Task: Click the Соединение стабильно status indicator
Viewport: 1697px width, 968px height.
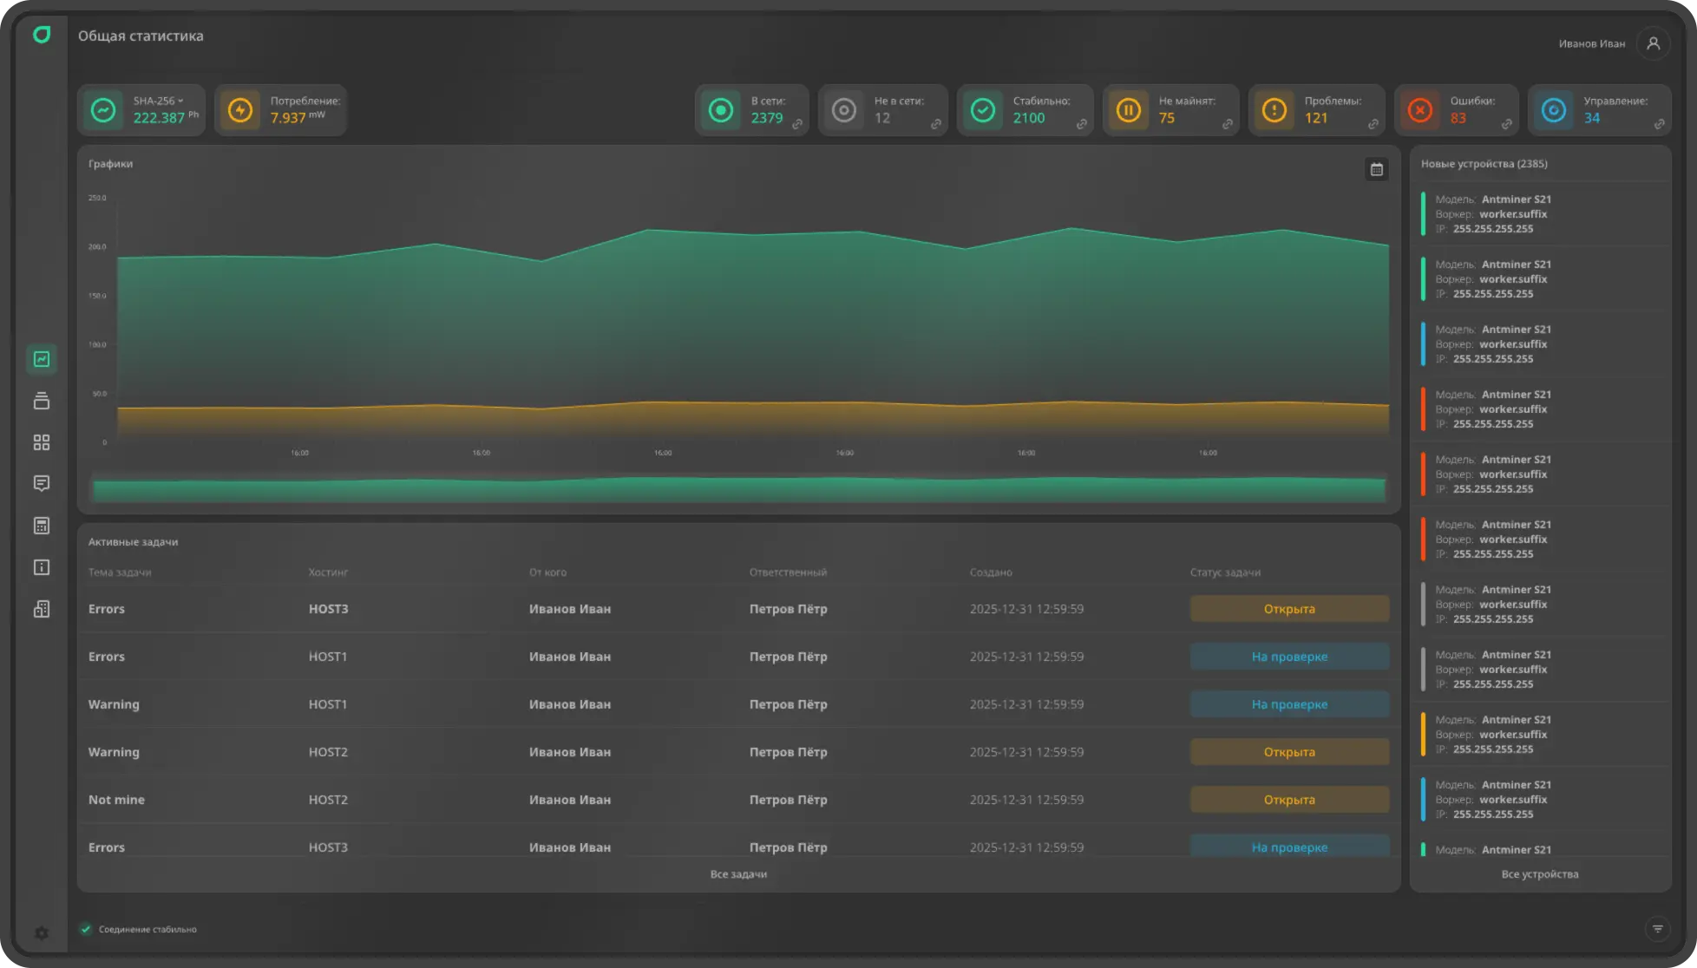Action: pyautogui.click(x=139, y=929)
